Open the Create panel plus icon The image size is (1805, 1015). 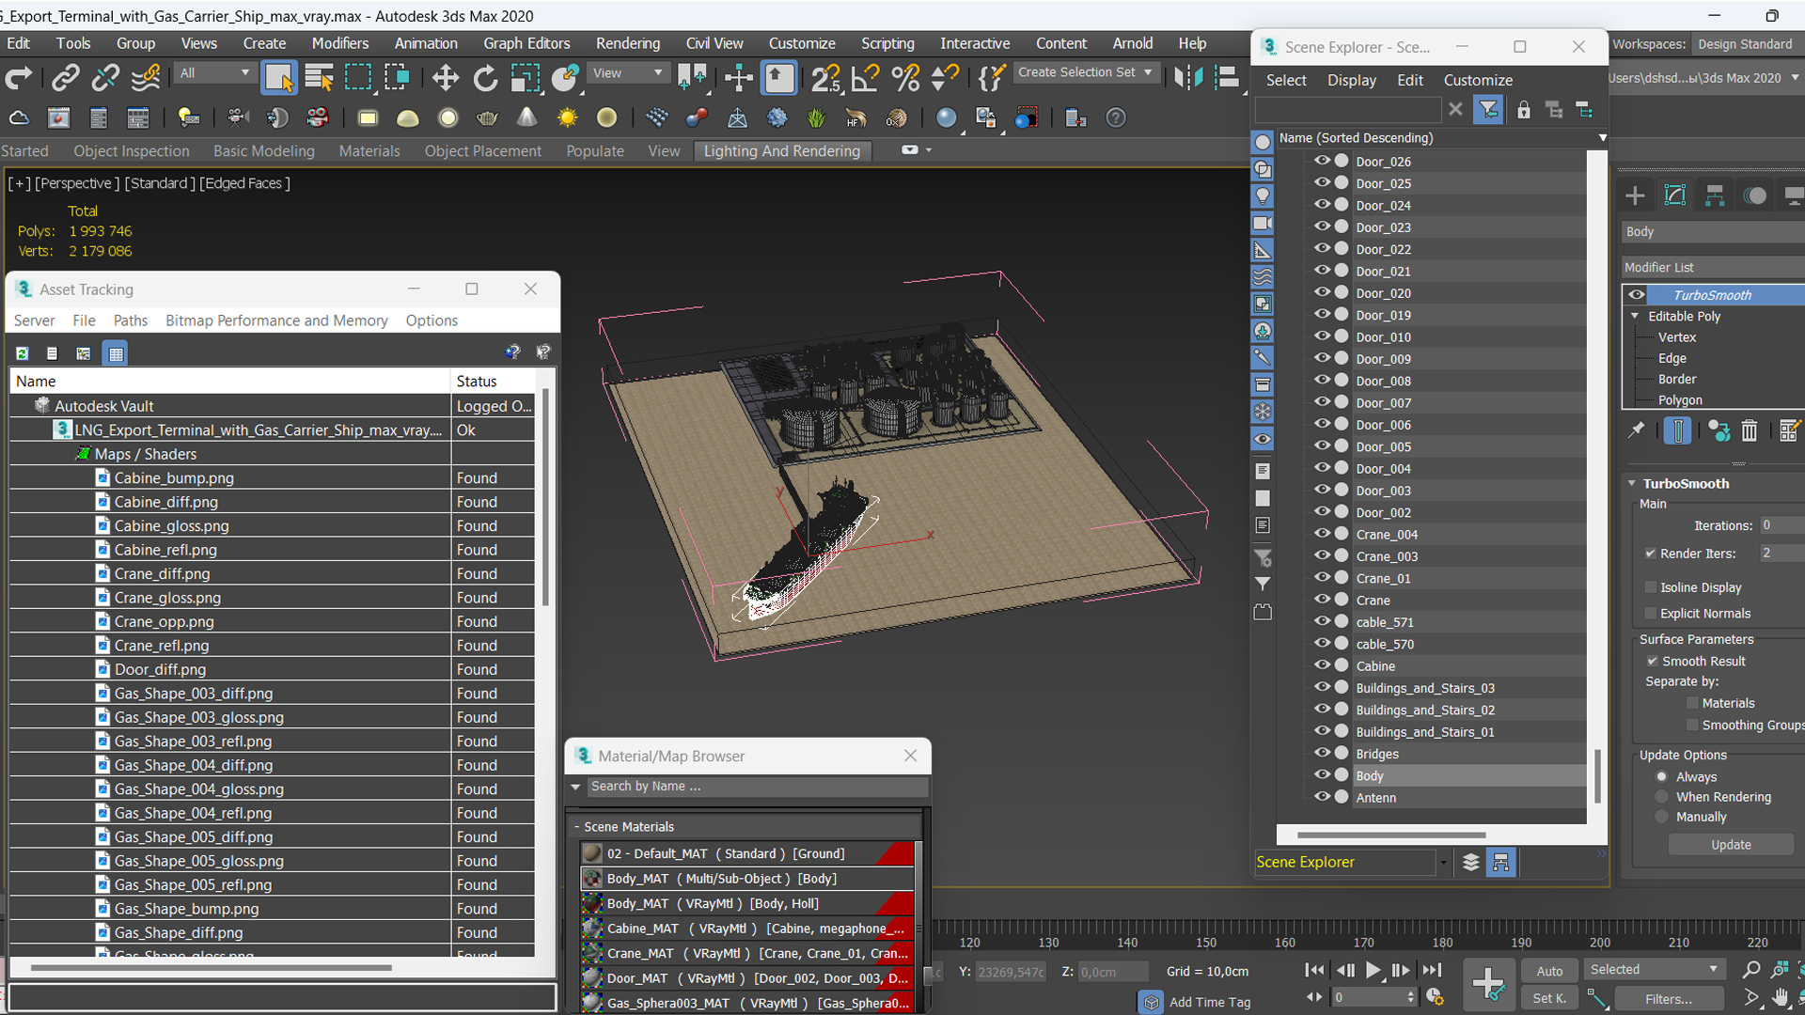1635,195
